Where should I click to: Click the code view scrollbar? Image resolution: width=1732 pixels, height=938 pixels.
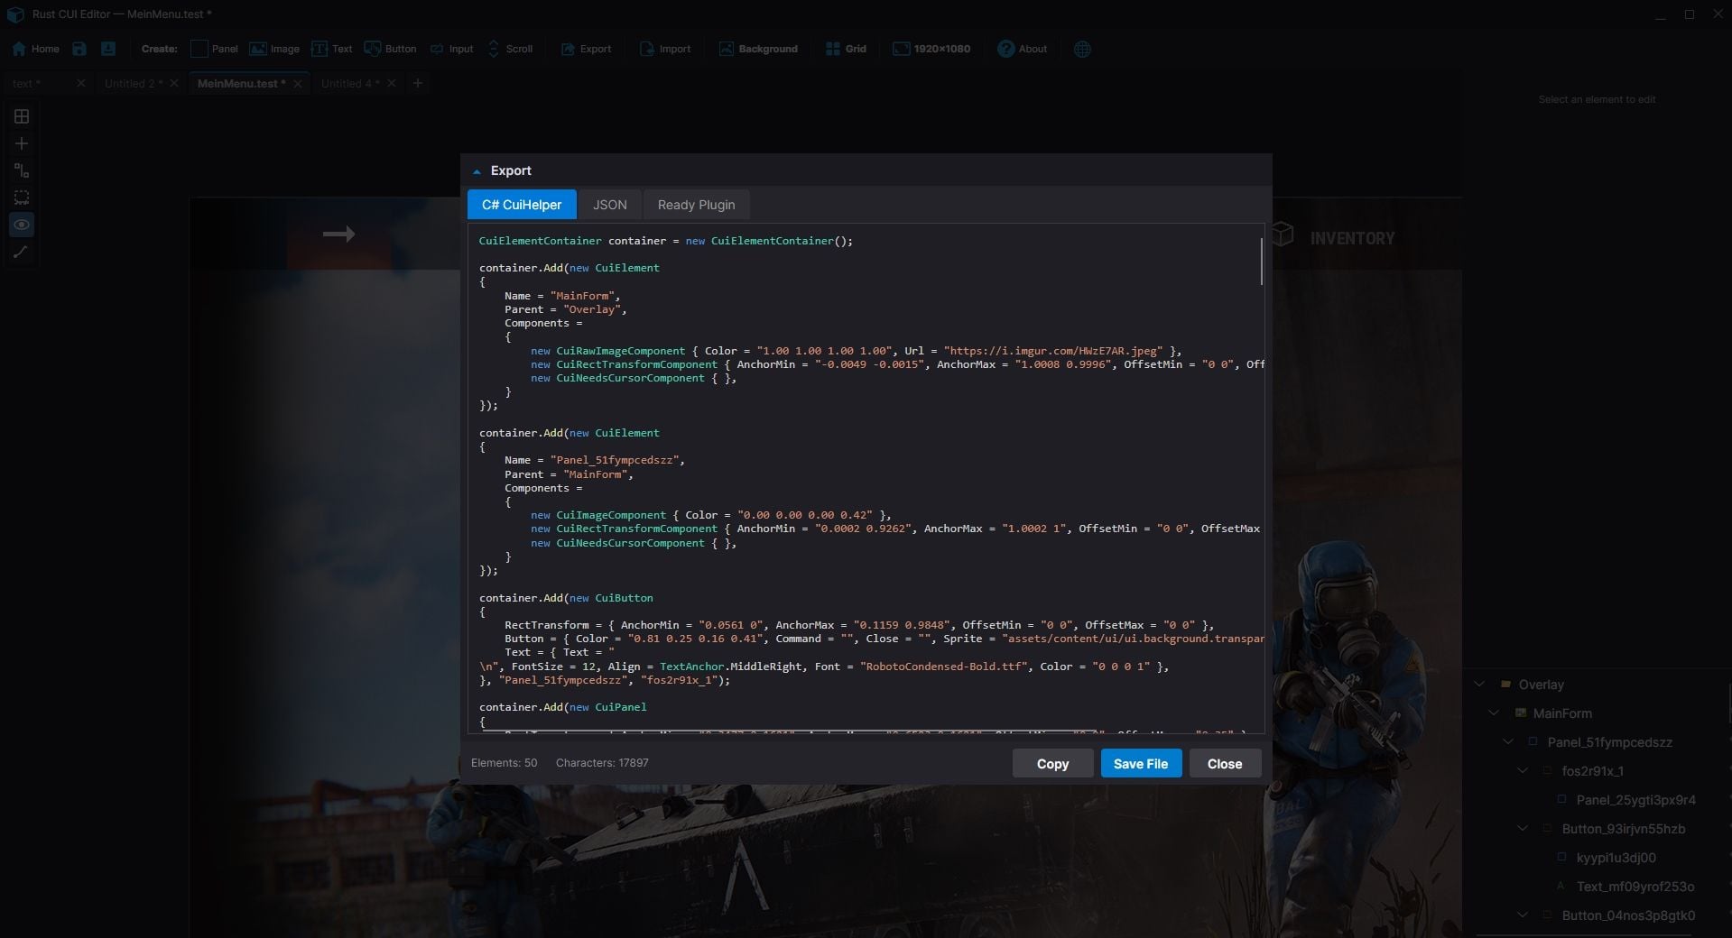(1261, 262)
